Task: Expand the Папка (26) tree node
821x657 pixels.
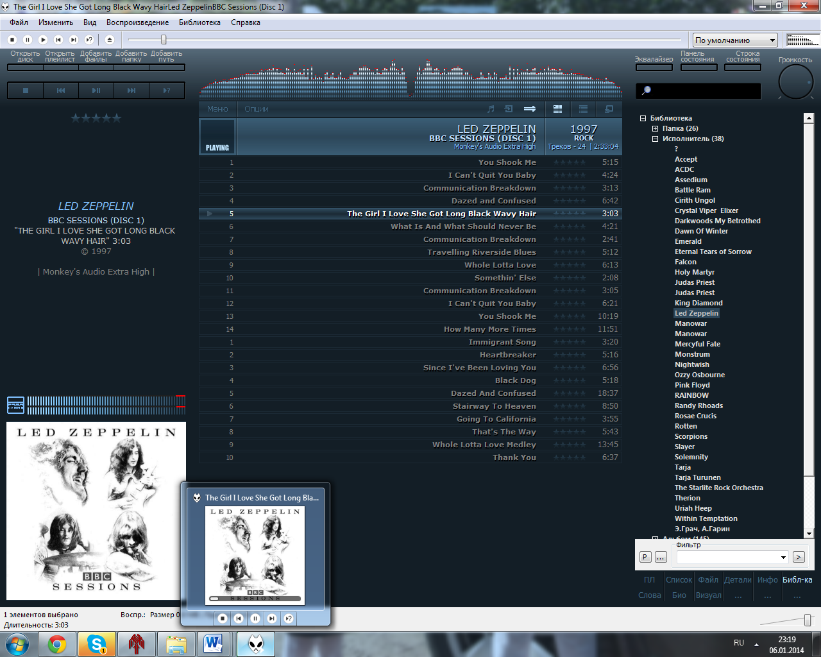Action: tap(656, 128)
